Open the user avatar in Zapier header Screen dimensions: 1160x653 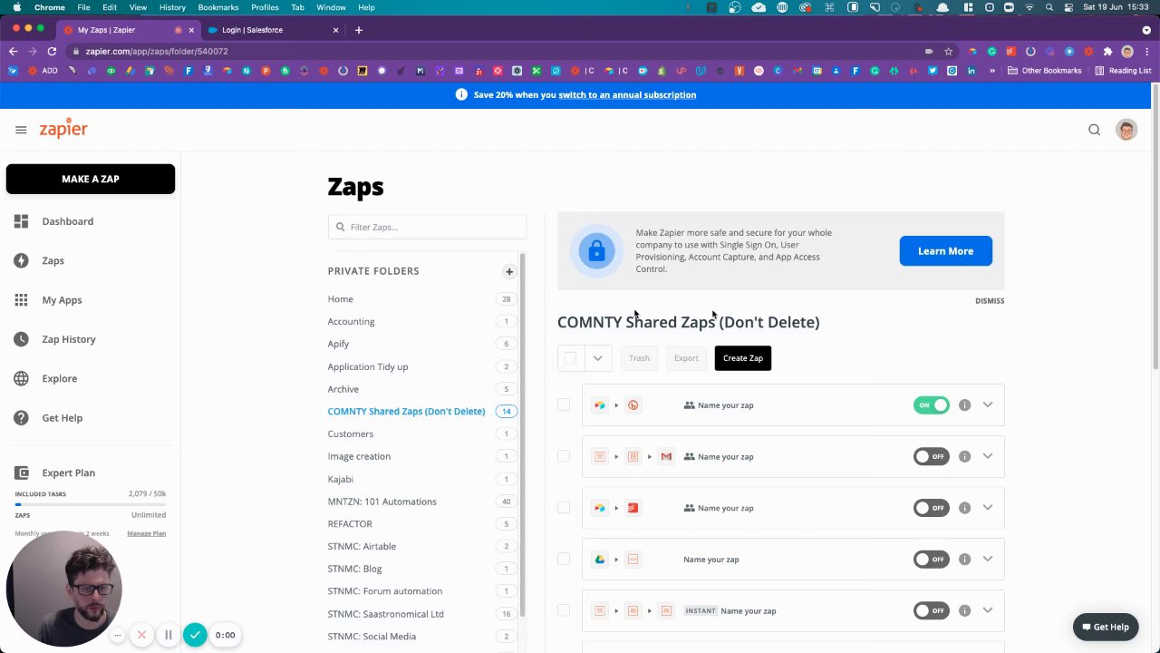[1126, 130]
